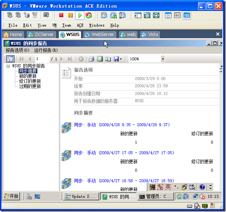
Task: Switch to Quick Switch mode icon
Action: click(x=147, y=15)
